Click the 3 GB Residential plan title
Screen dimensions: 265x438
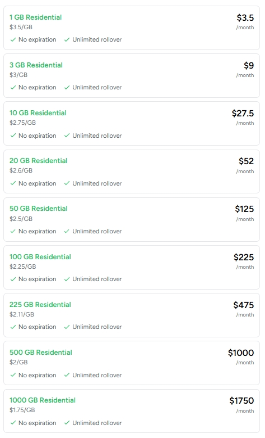coord(36,65)
